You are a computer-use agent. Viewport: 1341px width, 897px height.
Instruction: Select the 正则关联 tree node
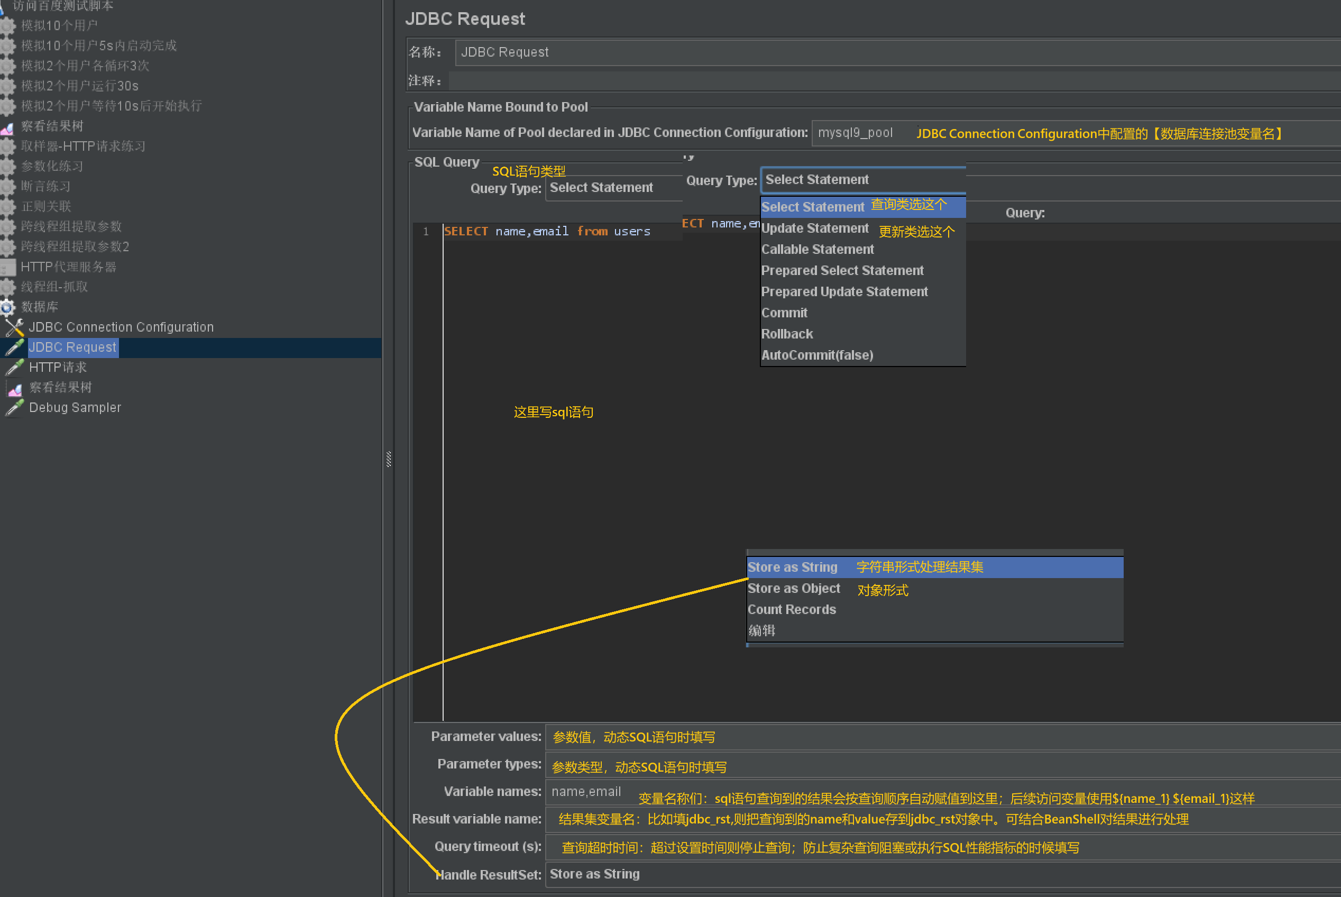(x=46, y=206)
